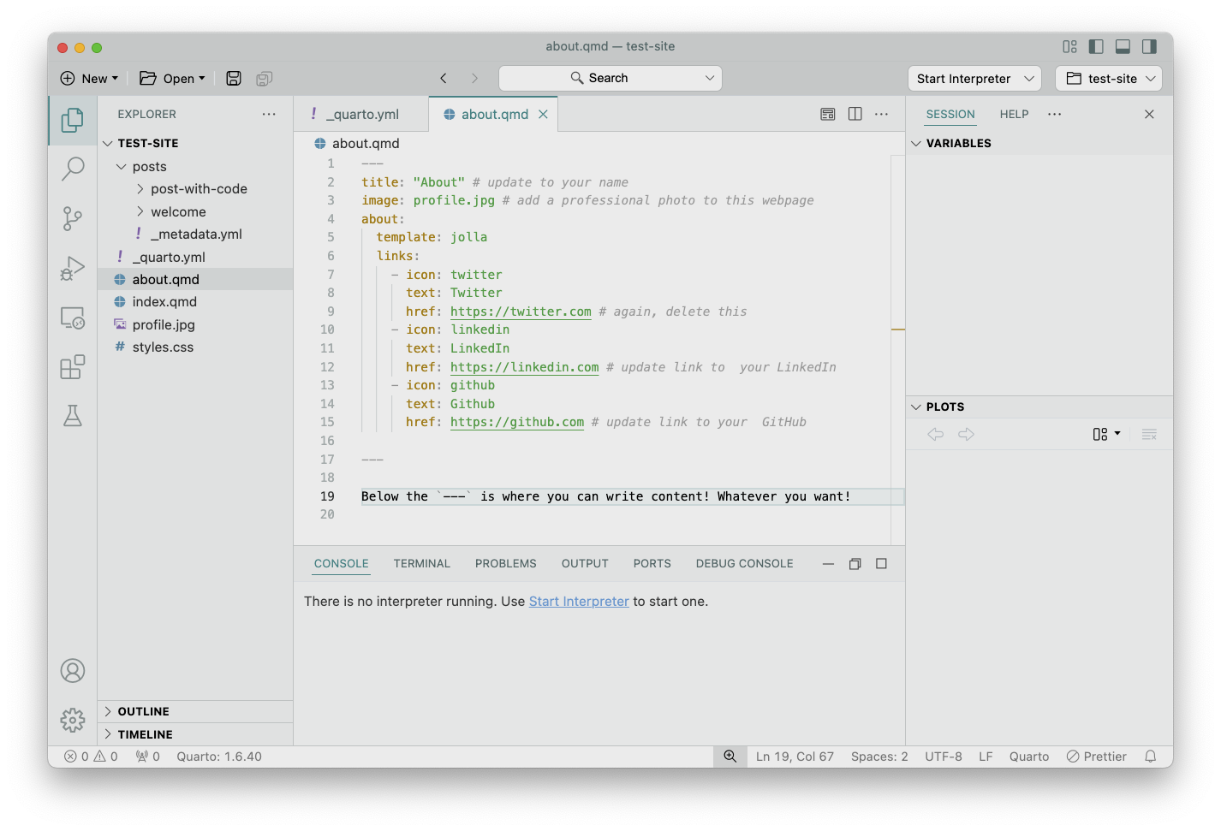Switch to the DEBUG CONSOLE tab
This screenshot has height=831, width=1221.
point(745,563)
